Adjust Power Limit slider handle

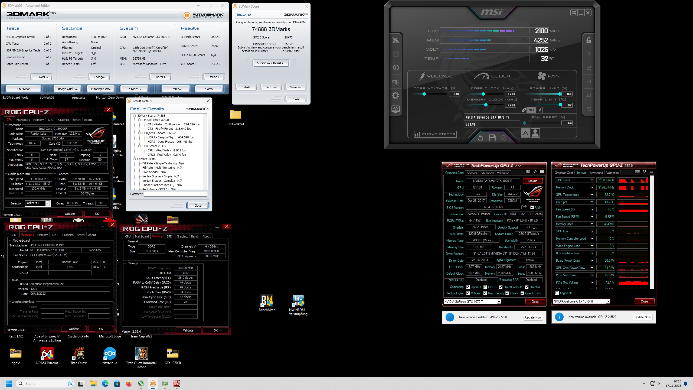pos(560,94)
